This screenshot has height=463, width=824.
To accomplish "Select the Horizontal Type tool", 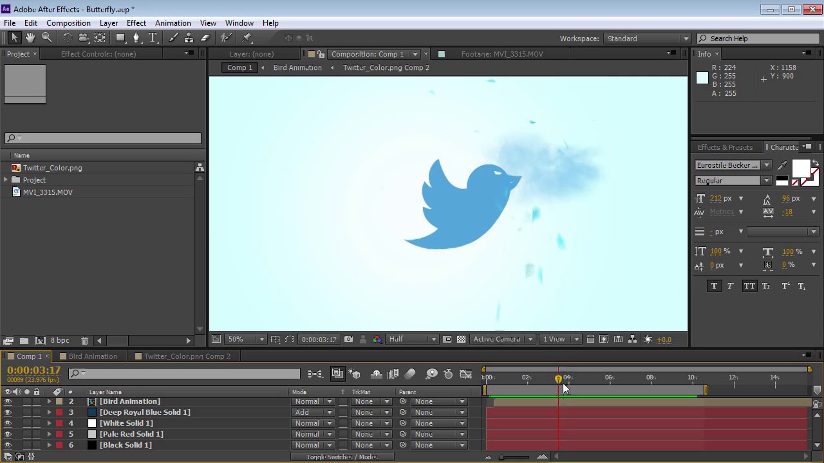I will [153, 38].
